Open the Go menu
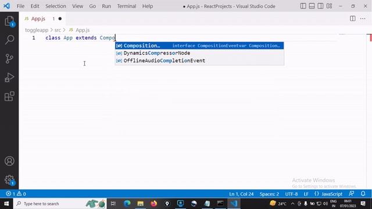Viewport: 372px width, 209px height. 92,6
